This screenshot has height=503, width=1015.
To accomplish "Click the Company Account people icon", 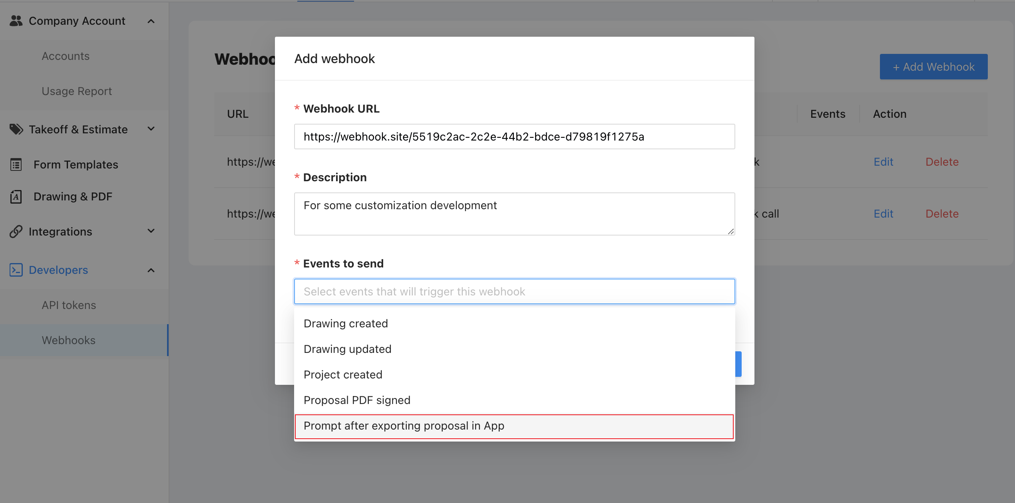I will 16,21.
